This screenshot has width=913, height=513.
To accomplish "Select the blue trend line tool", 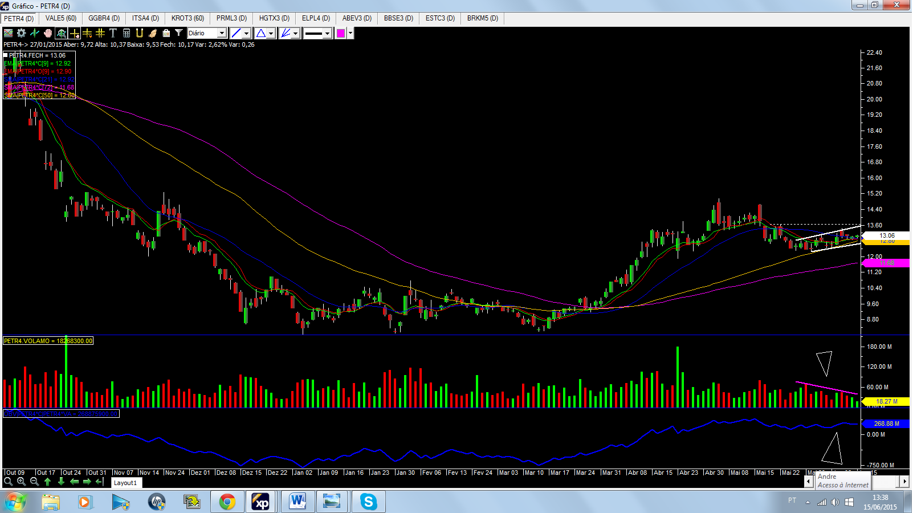I will (x=236, y=33).
